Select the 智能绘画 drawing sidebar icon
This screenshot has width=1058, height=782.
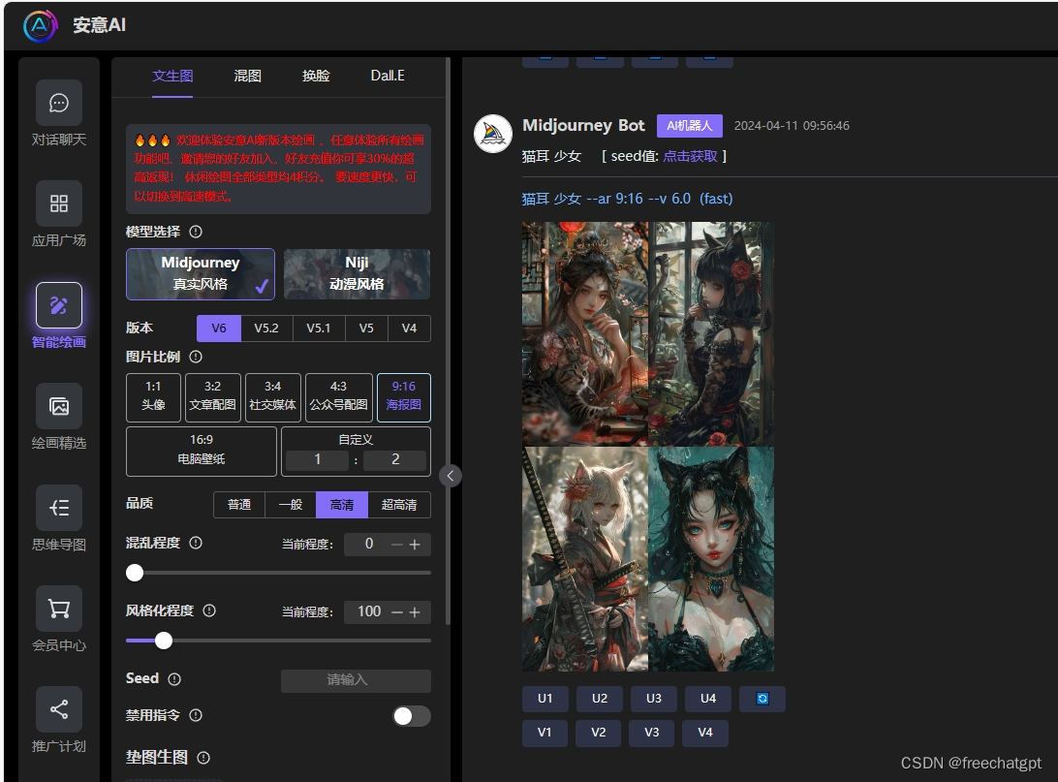click(59, 305)
